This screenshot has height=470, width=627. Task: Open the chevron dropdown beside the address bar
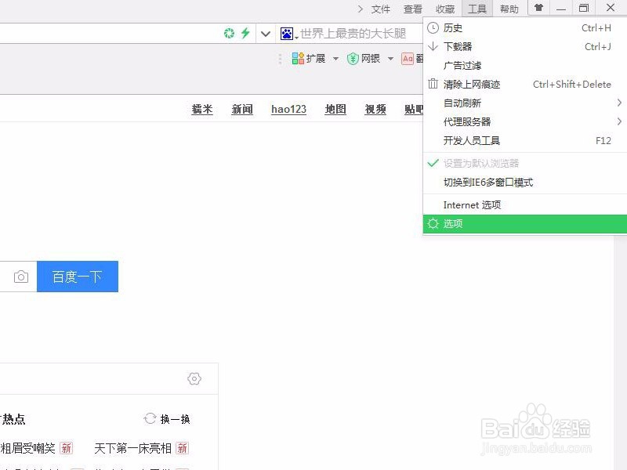click(x=265, y=34)
